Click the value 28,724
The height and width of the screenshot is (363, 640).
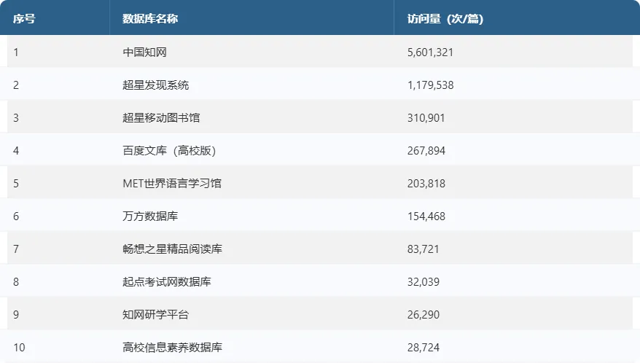(424, 348)
